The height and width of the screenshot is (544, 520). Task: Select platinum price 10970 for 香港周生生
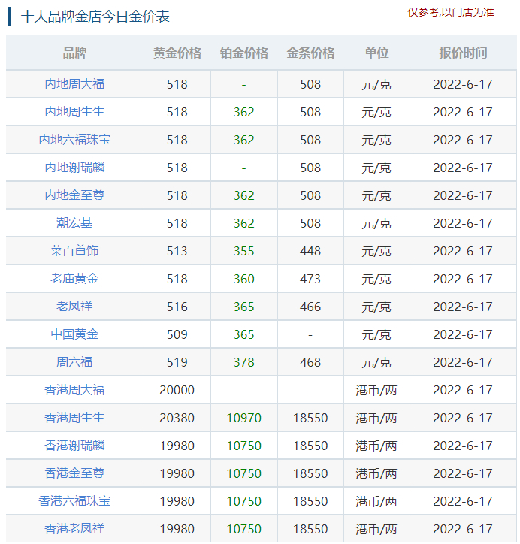[244, 418]
